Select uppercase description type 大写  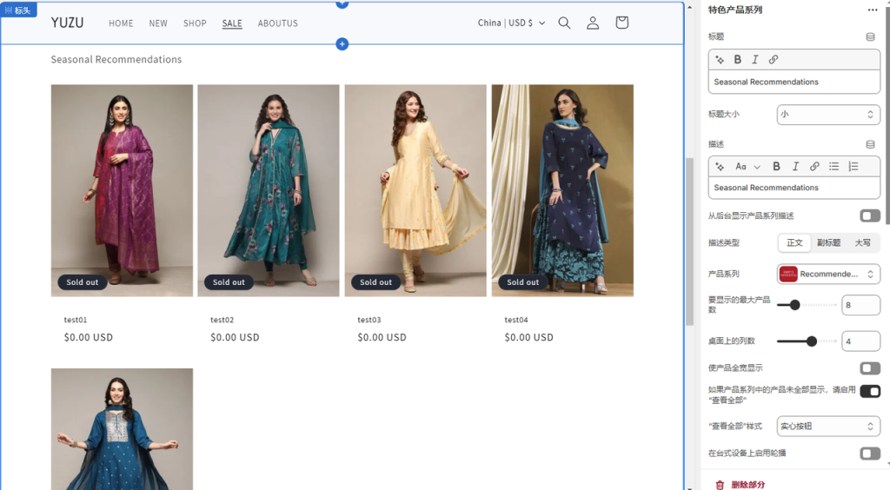tap(862, 242)
